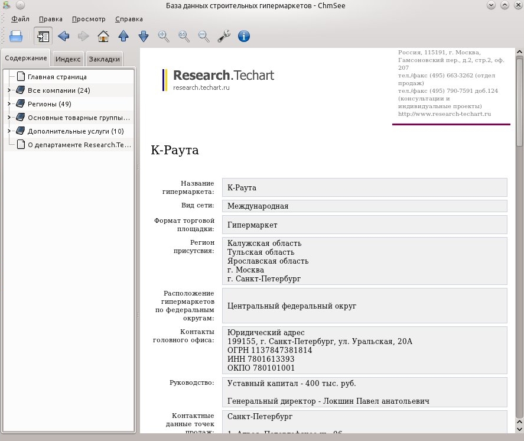524x441 pixels.
Task: Click г. Санкт-Петербург in region list
Action: 264,278
